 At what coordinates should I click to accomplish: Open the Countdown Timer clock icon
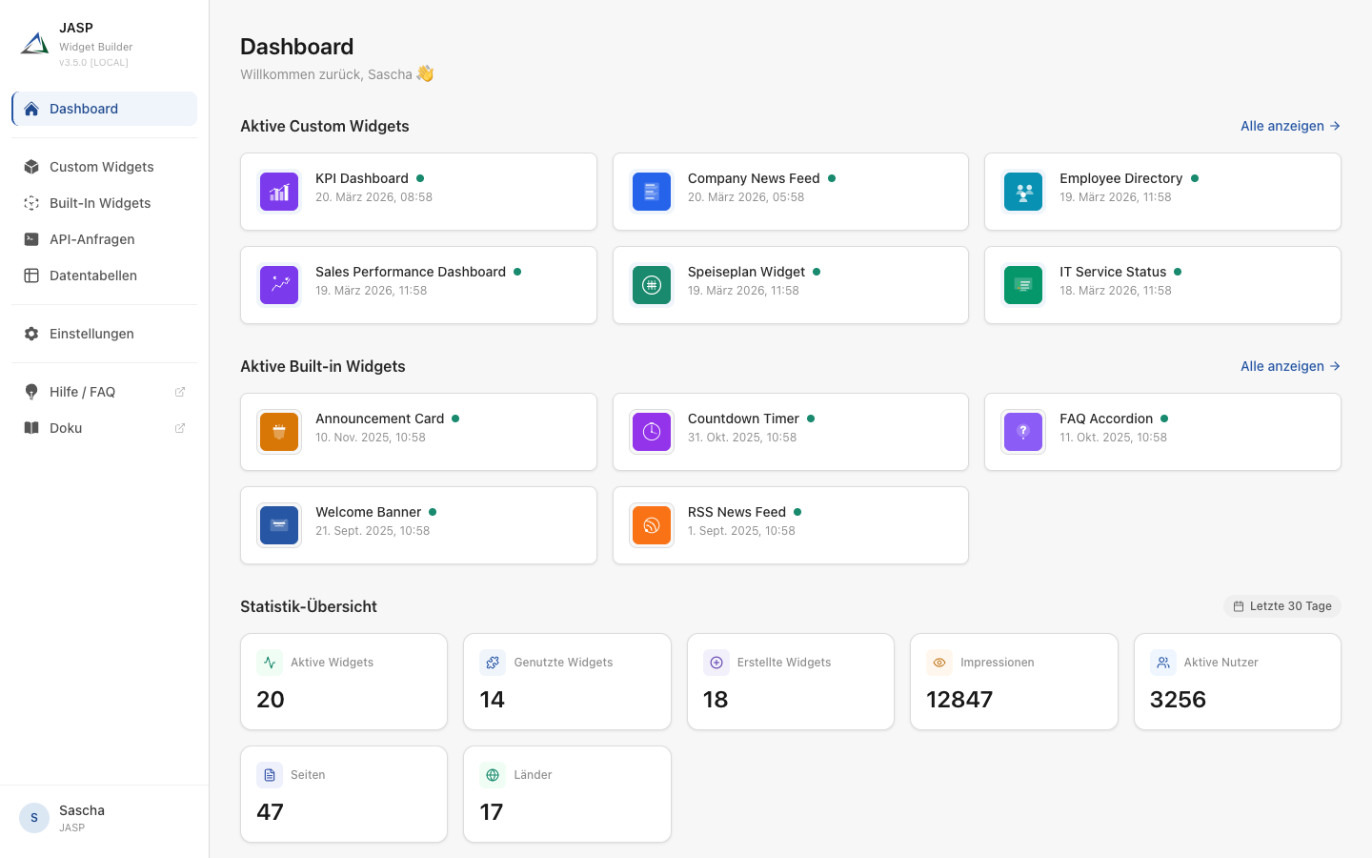652,431
